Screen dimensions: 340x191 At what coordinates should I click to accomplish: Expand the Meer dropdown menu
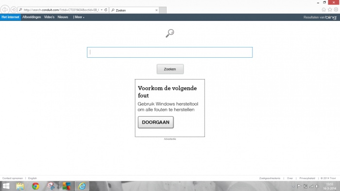[79, 17]
